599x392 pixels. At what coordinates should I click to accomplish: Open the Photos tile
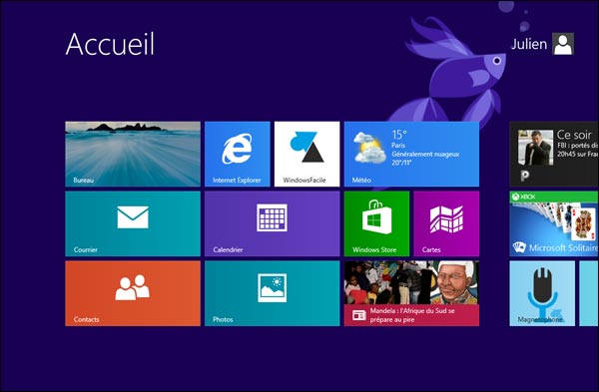coord(272,293)
